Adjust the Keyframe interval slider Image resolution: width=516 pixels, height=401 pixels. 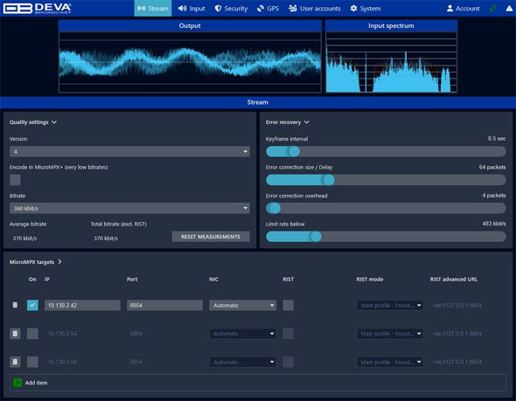click(386, 151)
